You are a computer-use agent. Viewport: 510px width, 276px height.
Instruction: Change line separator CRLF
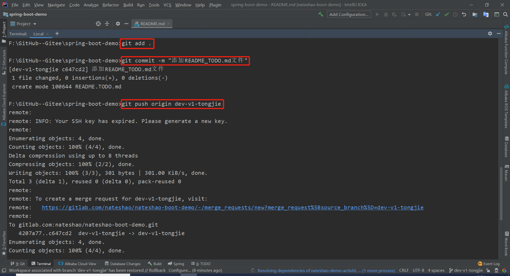pos(404,270)
